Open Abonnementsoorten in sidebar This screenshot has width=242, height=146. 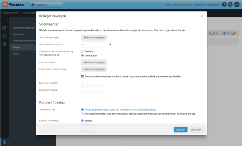coord(24,28)
